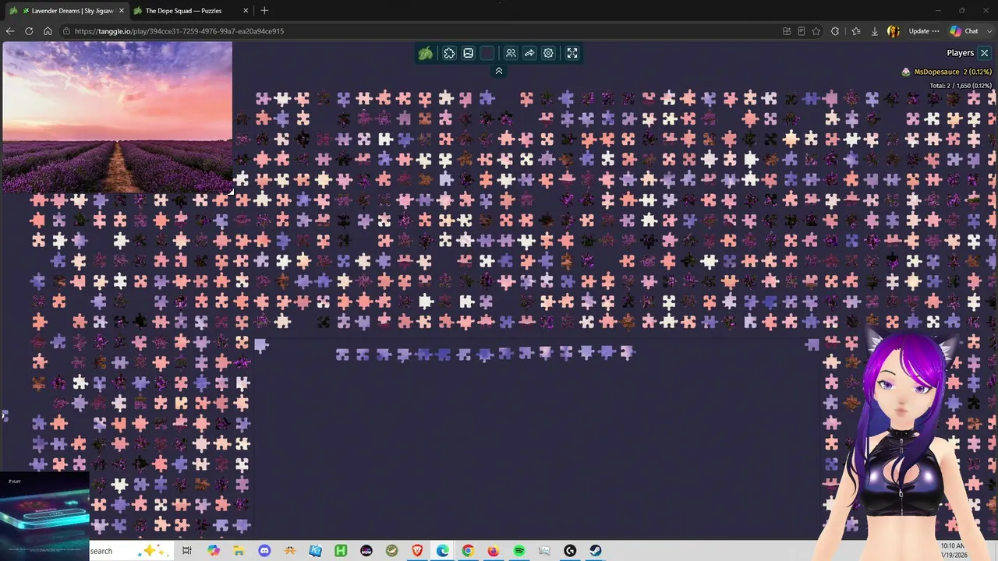Switch to Microsoft Edge in taskbar

tap(443, 551)
